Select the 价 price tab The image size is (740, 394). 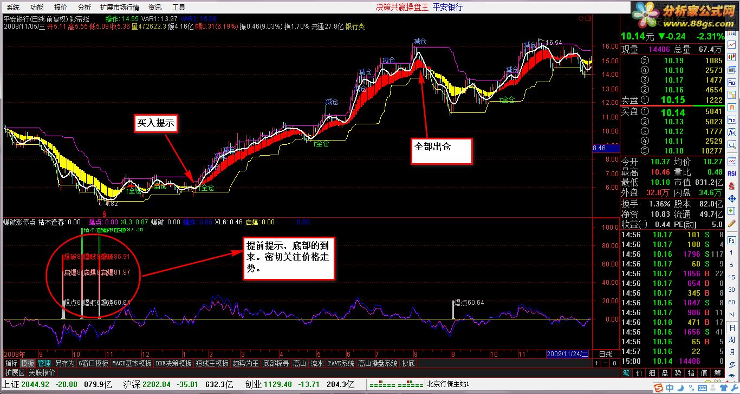(639, 373)
